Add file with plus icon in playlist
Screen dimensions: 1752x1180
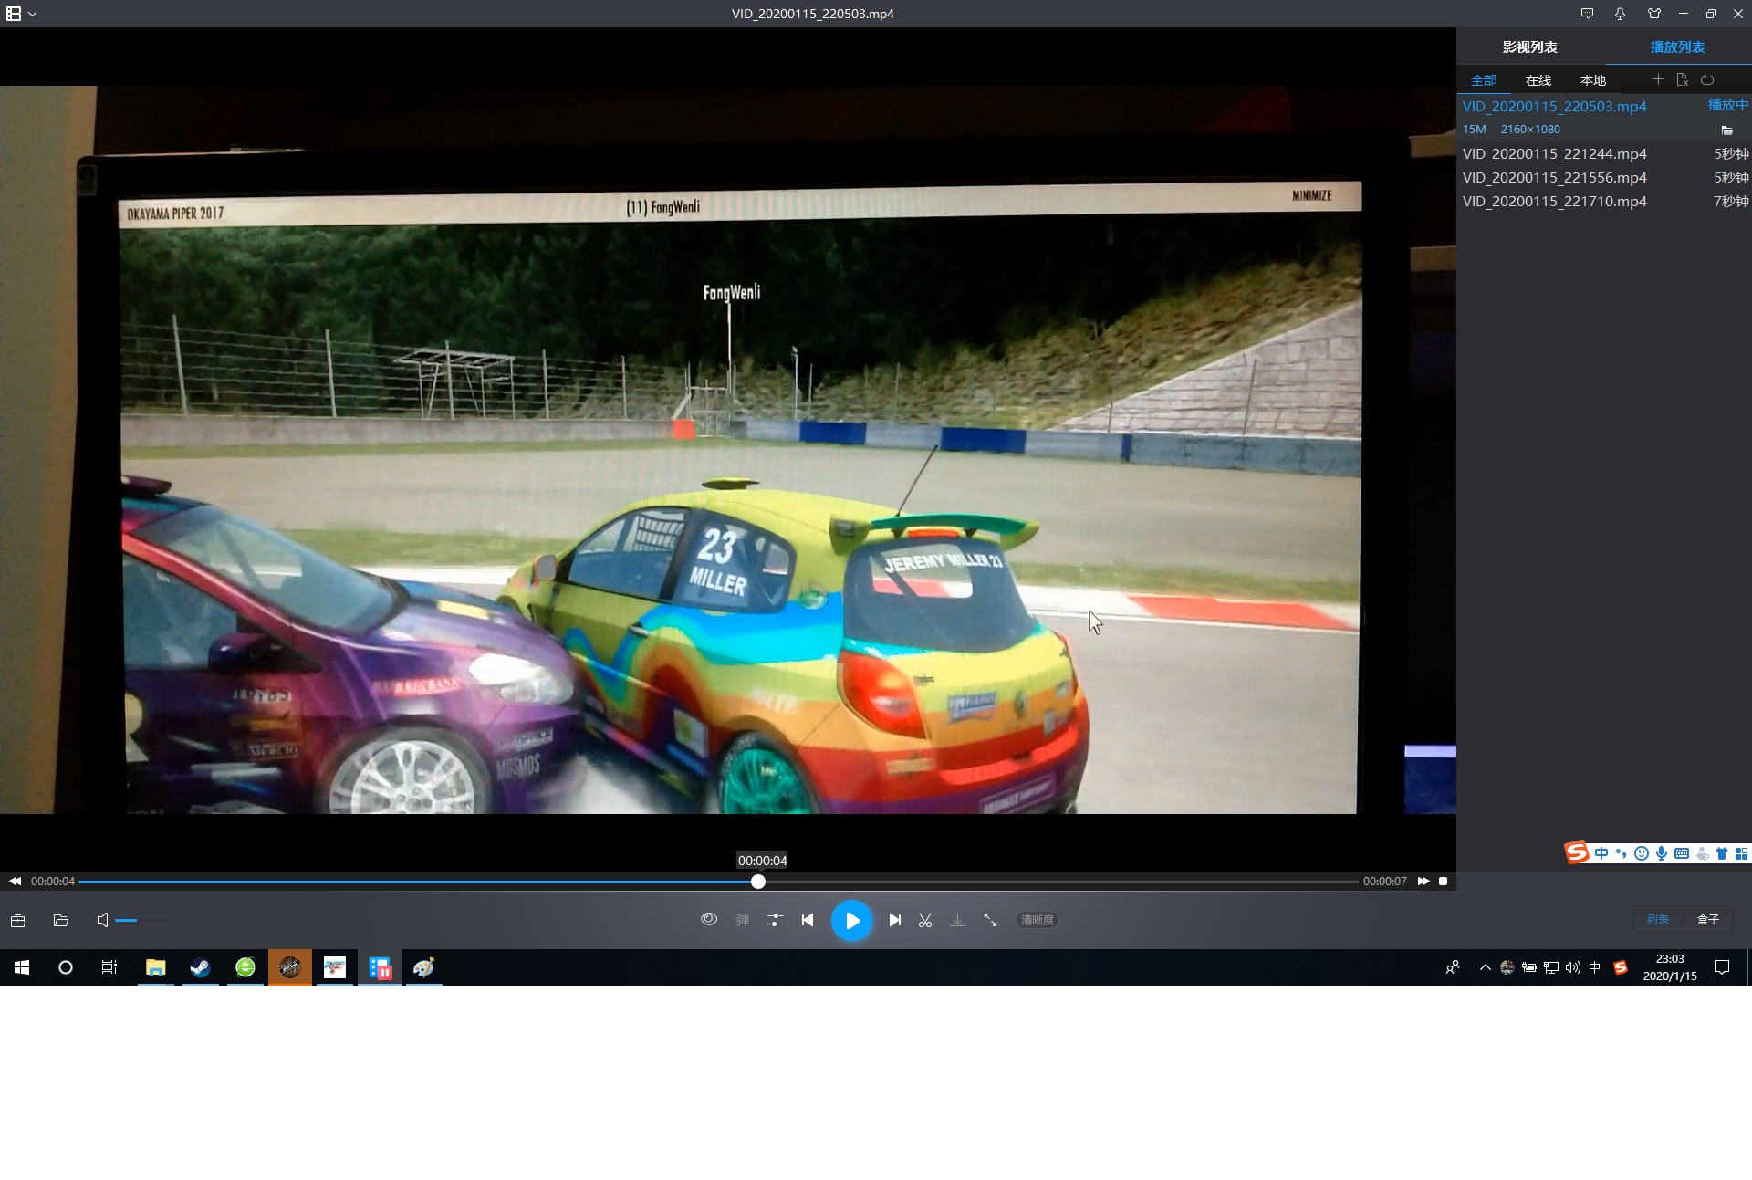click(x=1658, y=79)
